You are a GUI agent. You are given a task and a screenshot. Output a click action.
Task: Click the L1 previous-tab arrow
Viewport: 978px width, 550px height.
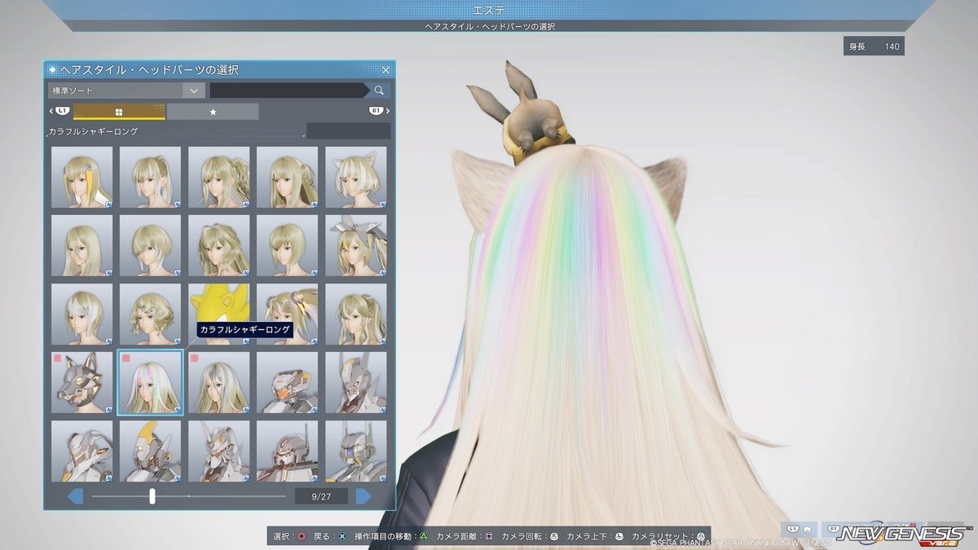click(61, 111)
